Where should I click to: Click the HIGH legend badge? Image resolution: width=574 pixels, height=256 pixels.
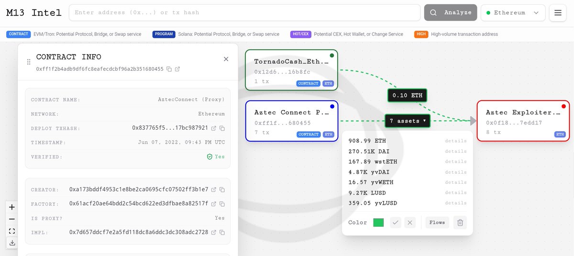tap(421, 34)
